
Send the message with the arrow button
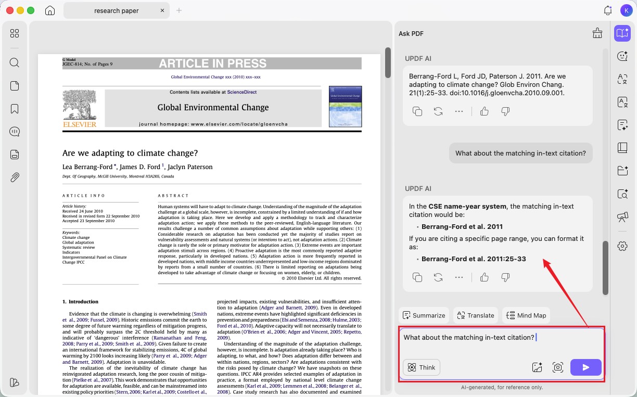tap(586, 367)
